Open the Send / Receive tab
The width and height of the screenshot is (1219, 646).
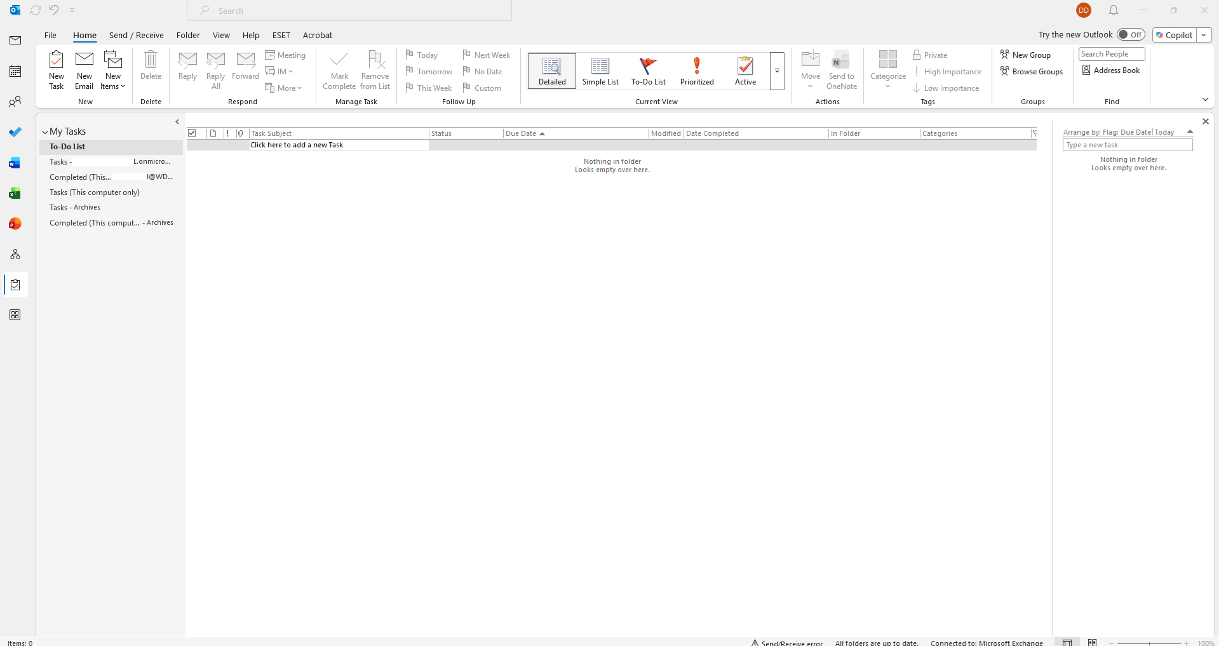click(137, 35)
